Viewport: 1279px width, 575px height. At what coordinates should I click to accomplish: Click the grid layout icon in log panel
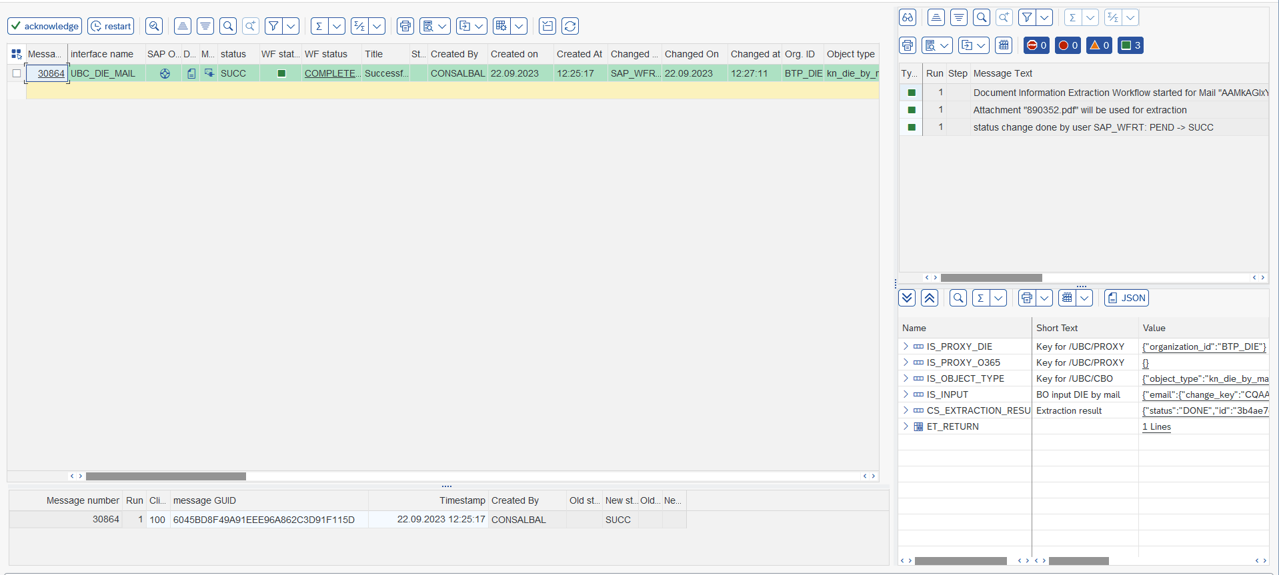[x=1004, y=45]
